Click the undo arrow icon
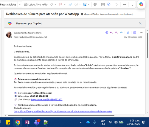Image resolution: width=149 pixels, height=127 pixels. [x=117, y=4]
